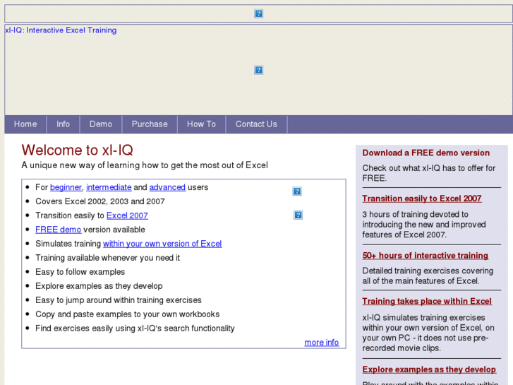This screenshot has height=385, width=513.
Task: Open the Info menu item
Action: point(63,124)
